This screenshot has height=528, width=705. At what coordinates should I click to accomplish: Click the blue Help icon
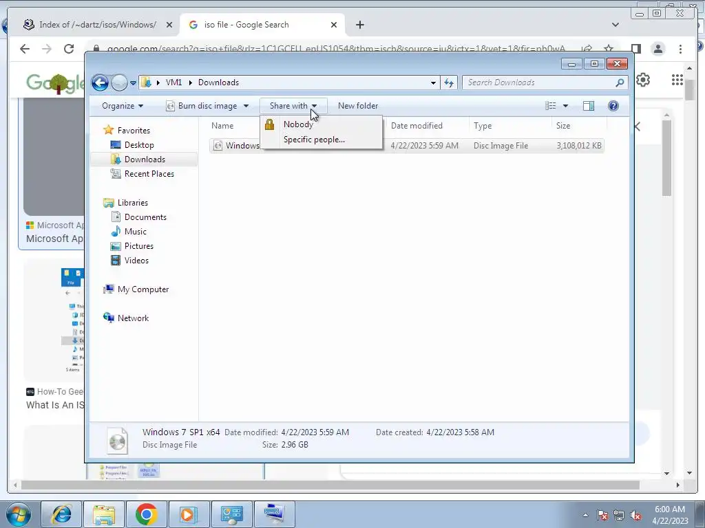pos(613,106)
